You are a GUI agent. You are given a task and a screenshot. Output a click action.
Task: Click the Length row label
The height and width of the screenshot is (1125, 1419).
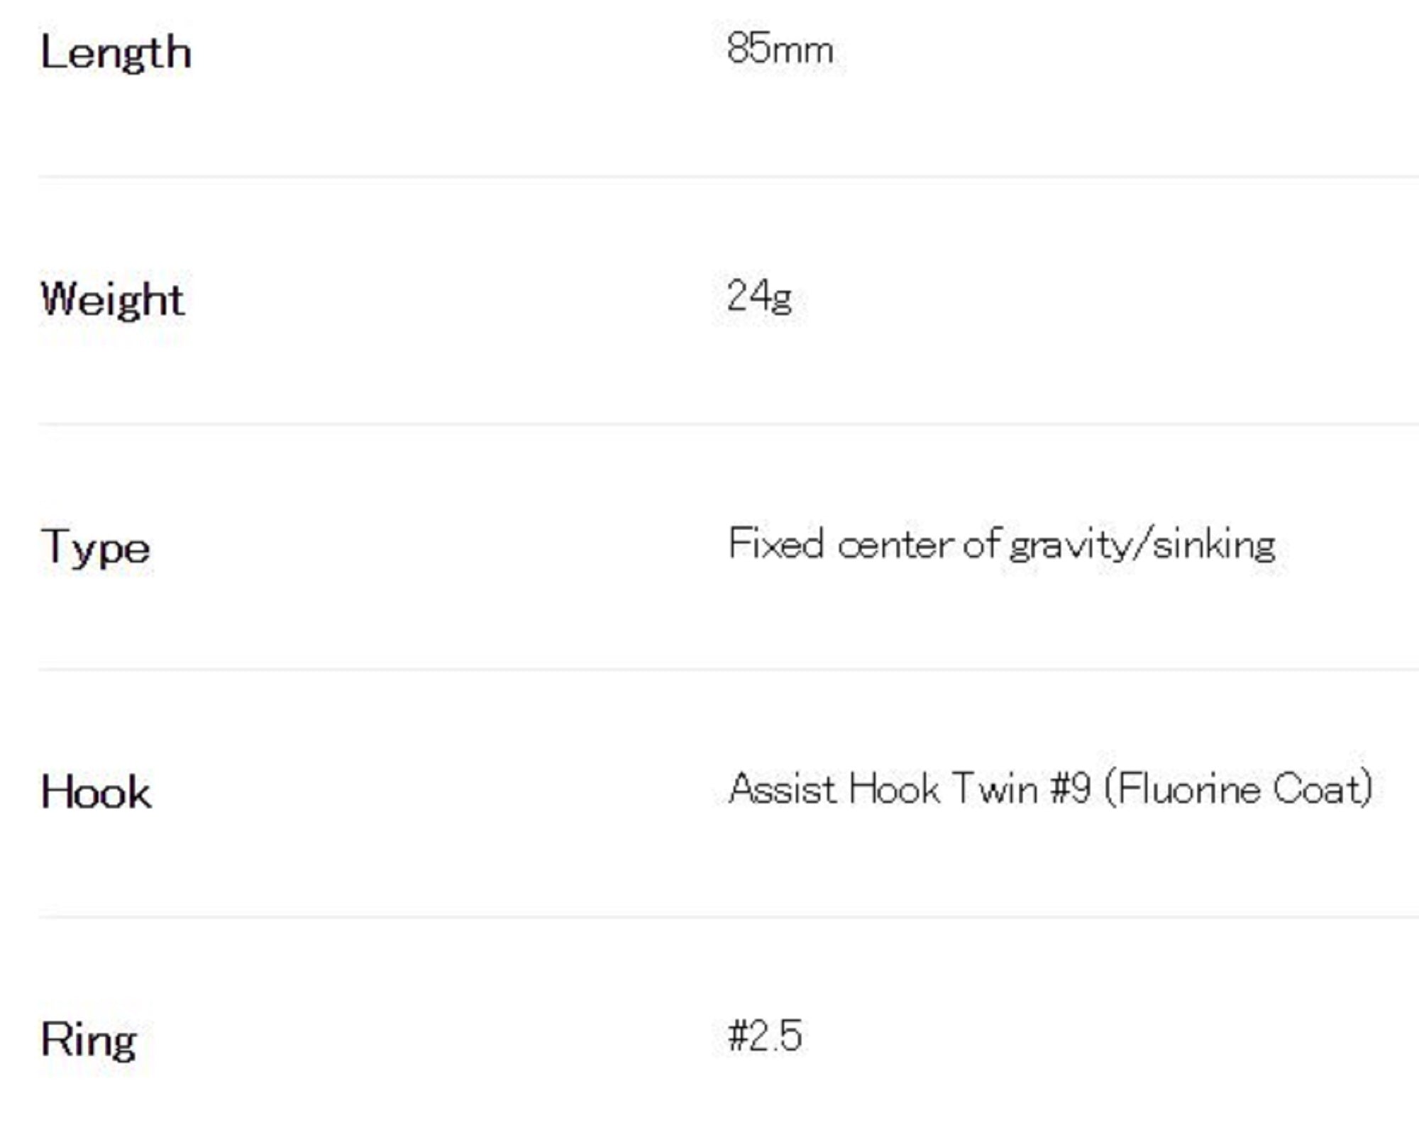(116, 52)
